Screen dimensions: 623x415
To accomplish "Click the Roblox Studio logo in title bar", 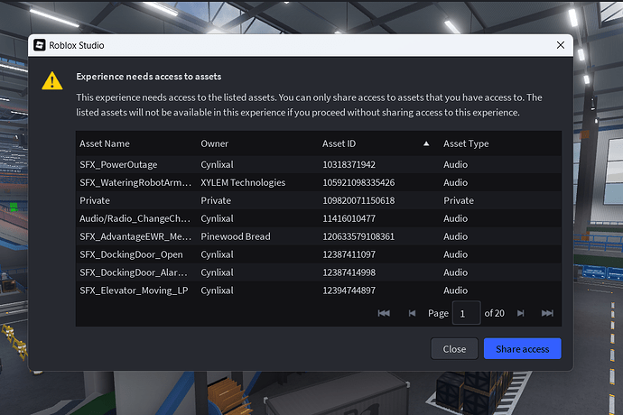I will coord(40,44).
